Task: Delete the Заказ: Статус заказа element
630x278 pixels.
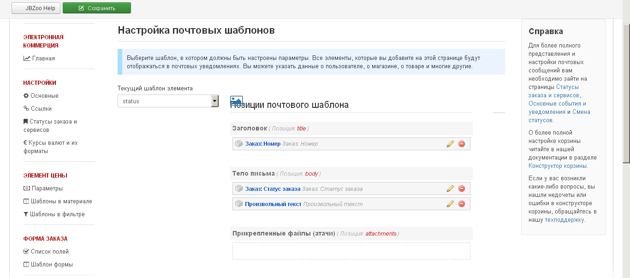Action: (461, 189)
